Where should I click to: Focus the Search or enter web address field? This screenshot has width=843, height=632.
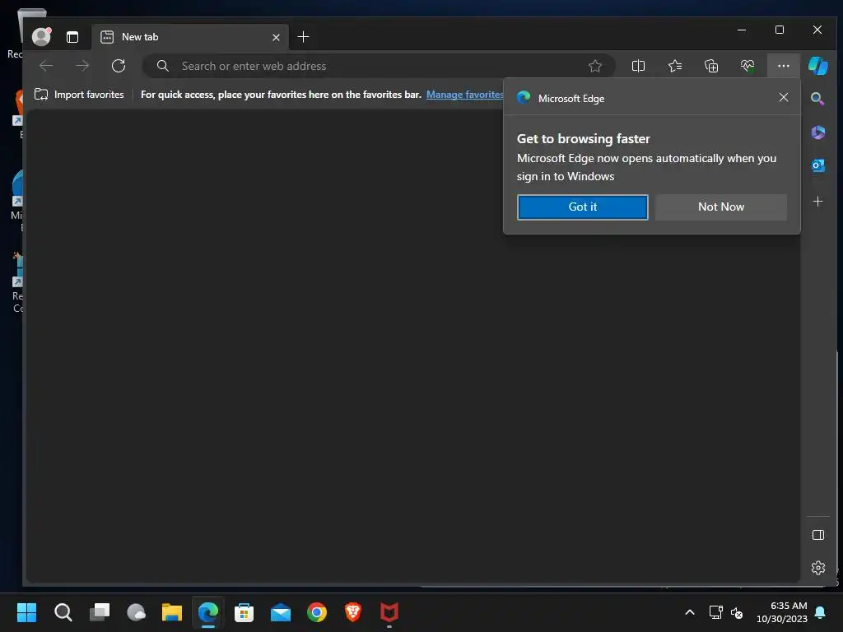point(379,66)
